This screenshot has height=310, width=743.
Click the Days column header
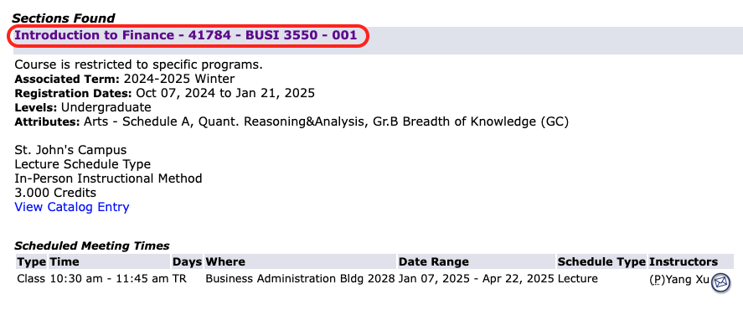(188, 261)
